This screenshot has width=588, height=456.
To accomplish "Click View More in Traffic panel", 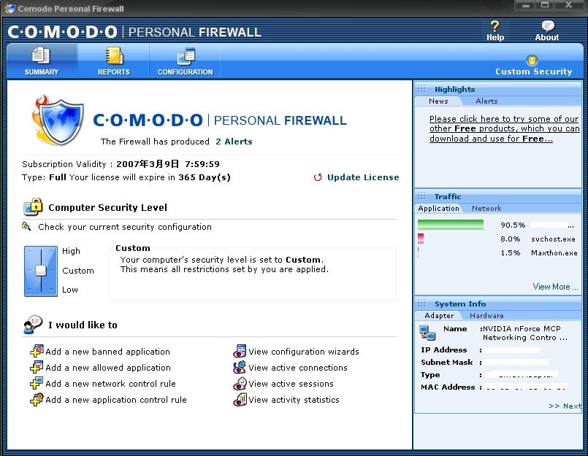I will click(x=555, y=287).
